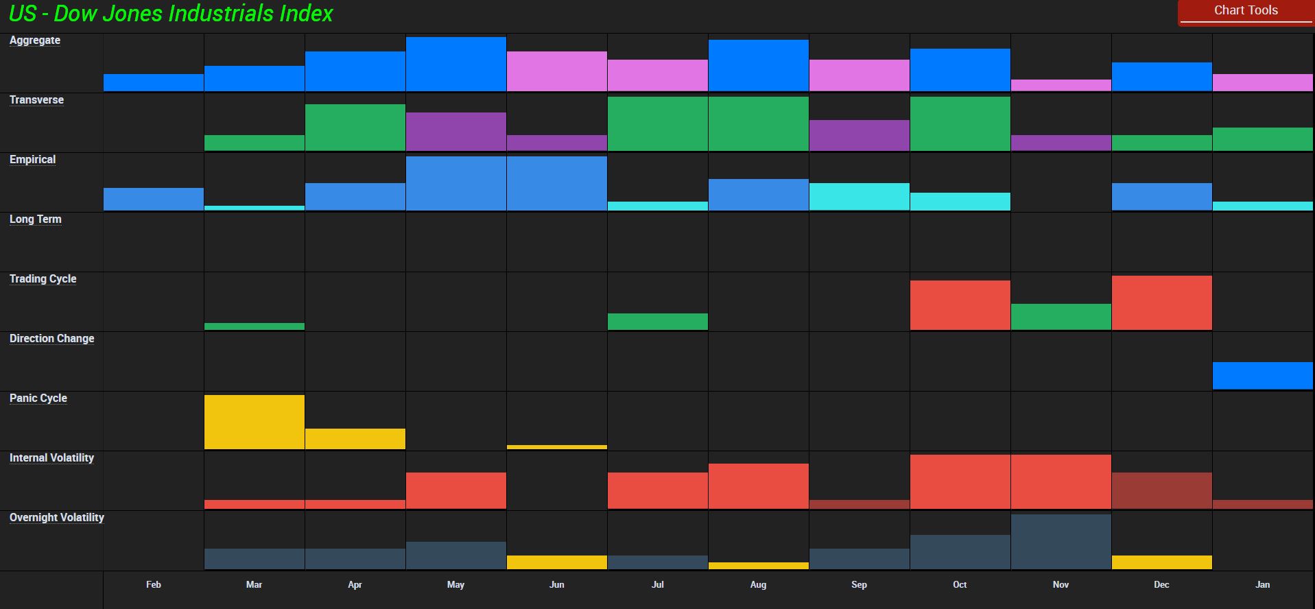Select the Panic Cycle bar for April
The image size is (1315, 609).
355,439
